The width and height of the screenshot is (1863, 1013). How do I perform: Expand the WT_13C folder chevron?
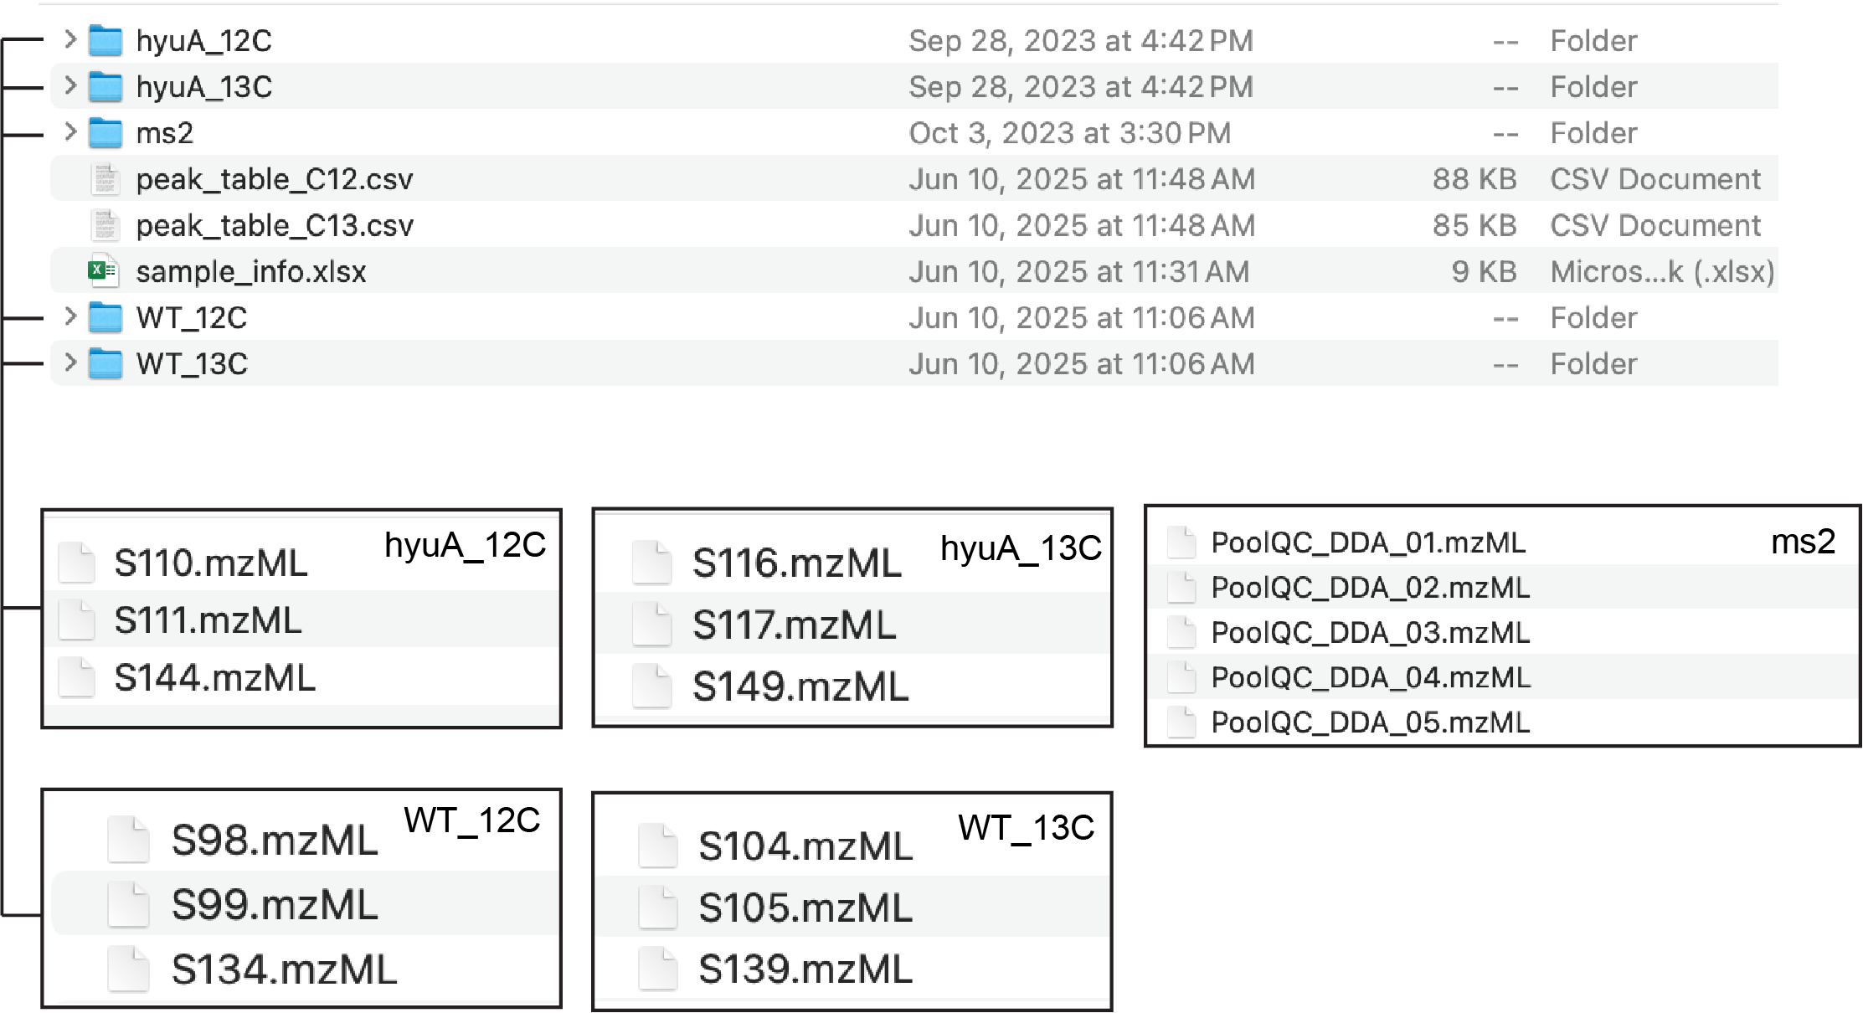[x=70, y=362]
